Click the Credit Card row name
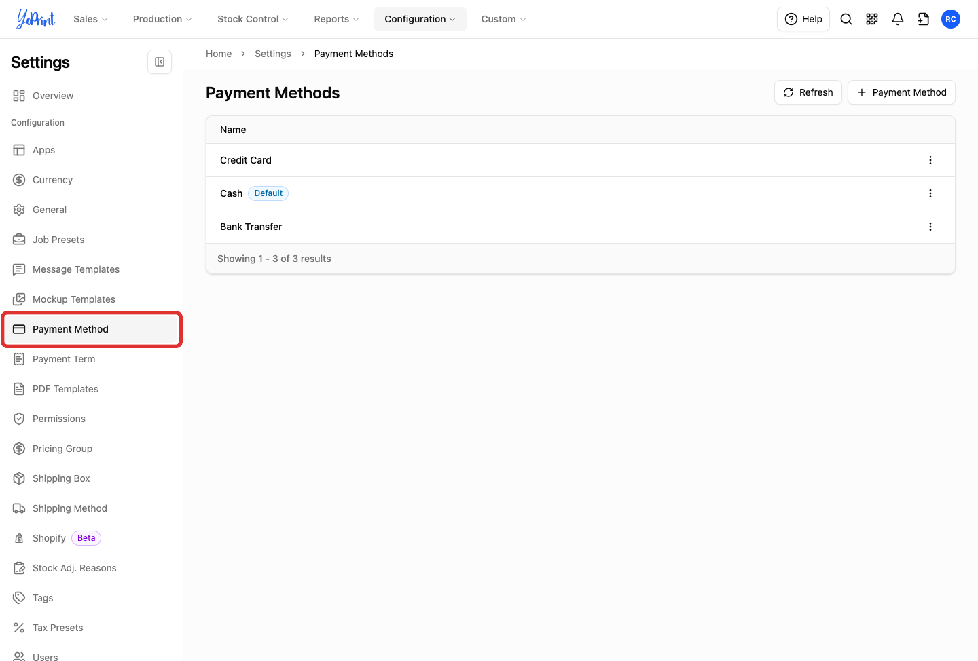The image size is (978, 661). (x=246, y=160)
